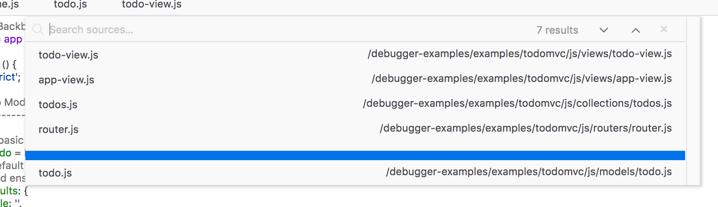Close the source search box
Screen dimensions: 718x207
pos(663,30)
